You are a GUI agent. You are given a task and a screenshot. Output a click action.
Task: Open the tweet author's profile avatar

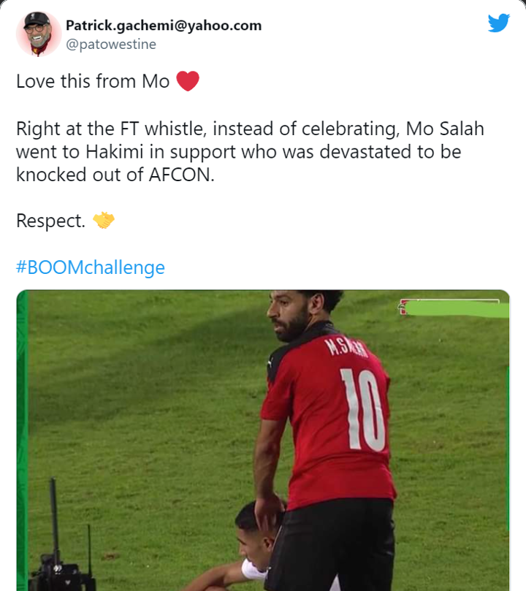pyautogui.click(x=39, y=34)
